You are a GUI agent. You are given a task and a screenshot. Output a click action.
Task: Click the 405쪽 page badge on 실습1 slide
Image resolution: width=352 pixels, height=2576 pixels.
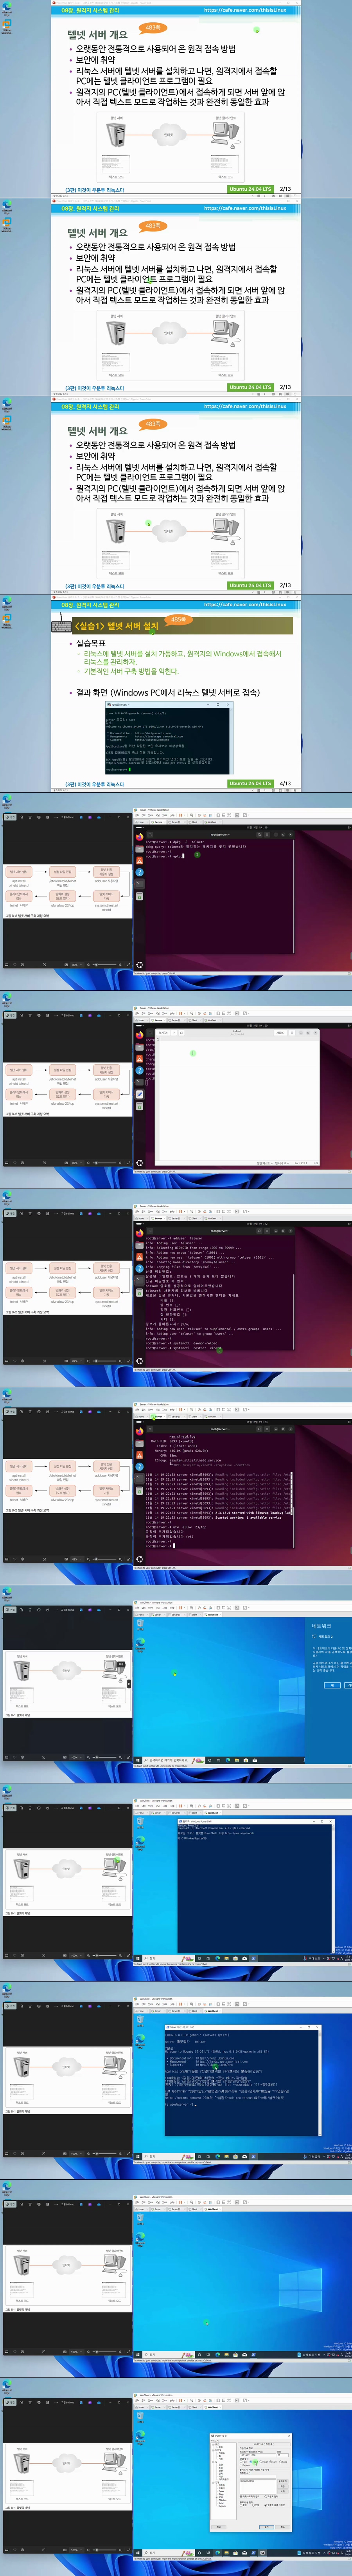[x=178, y=619]
